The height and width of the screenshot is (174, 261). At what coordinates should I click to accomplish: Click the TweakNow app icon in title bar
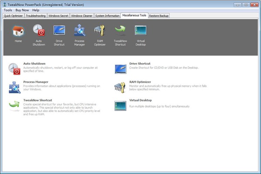(x=5, y=5)
